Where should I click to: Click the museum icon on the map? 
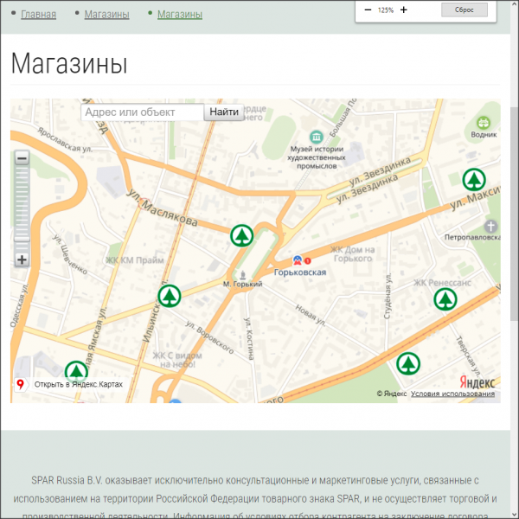(316, 137)
